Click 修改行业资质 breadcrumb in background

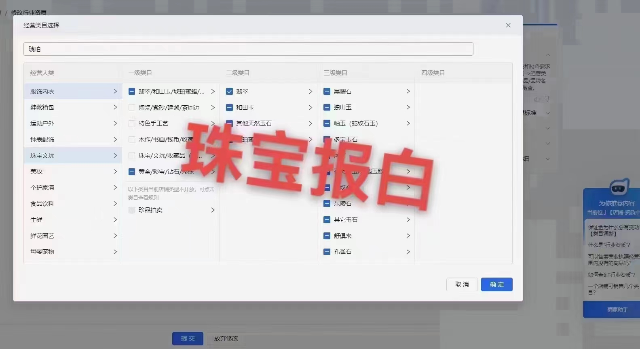[x=29, y=13]
